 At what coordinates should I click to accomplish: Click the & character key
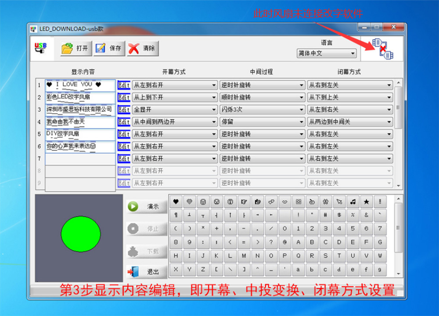pos(366,215)
